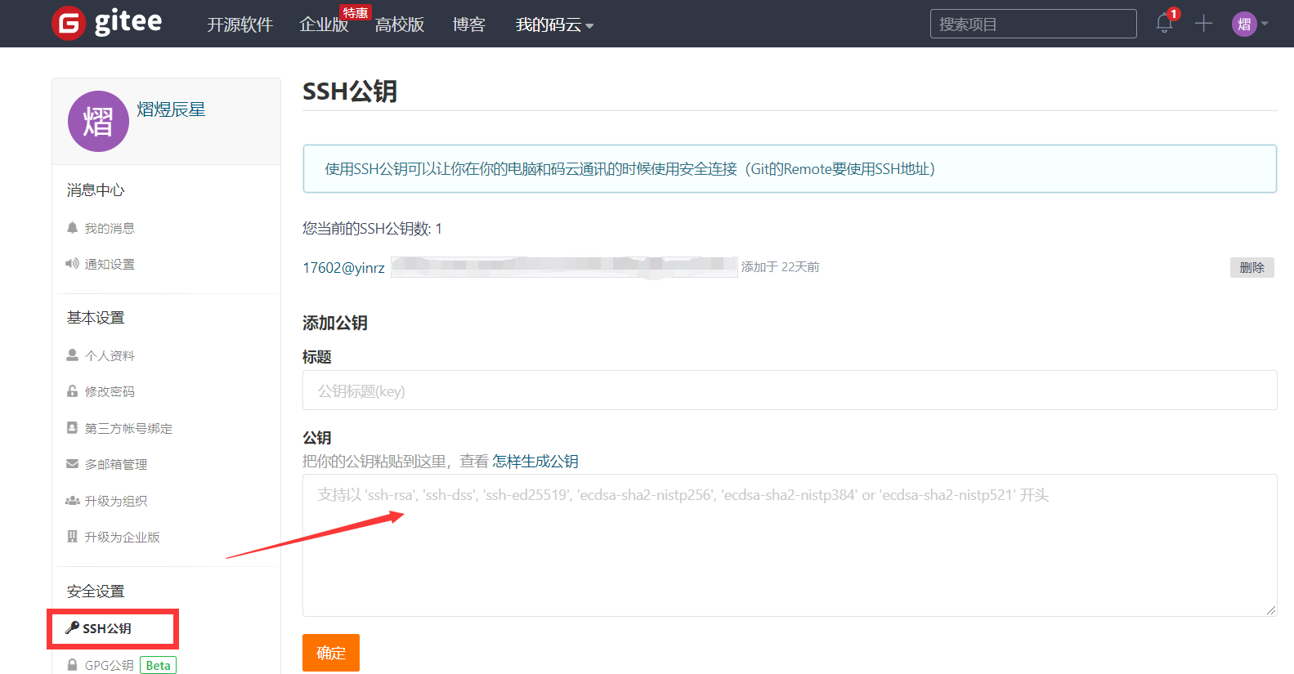Click the large purple profile avatar
Image resolution: width=1294 pixels, height=674 pixels.
click(x=98, y=121)
